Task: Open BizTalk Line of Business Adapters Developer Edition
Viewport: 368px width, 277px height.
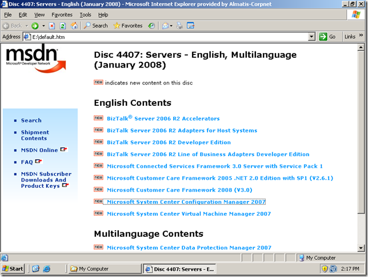Action: pos(208,155)
